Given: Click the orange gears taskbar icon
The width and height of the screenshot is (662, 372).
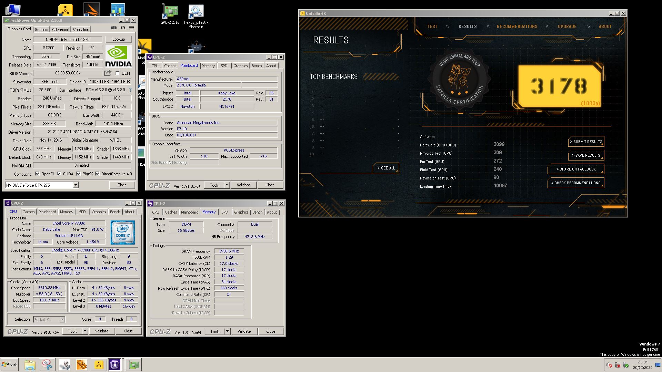Looking at the screenshot, I should [x=82, y=364].
